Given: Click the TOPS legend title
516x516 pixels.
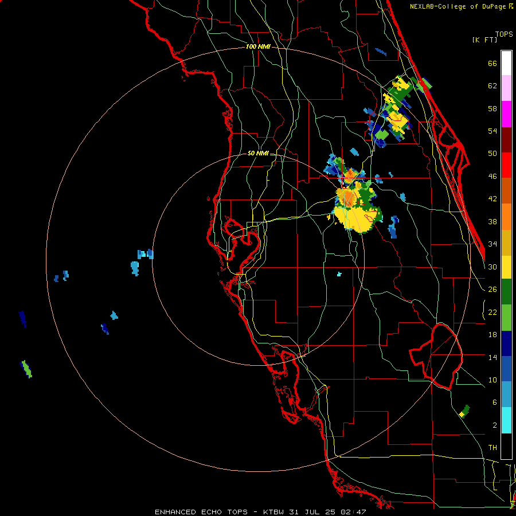Looking at the screenshot, I should [x=504, y=34].
